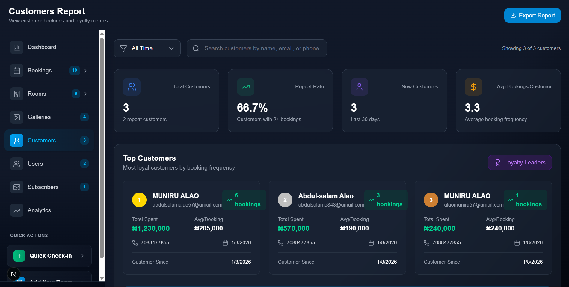This screenshot has height=287, width=569.
Task: Expand the Rooms submenu chevron
Action: 86,94
